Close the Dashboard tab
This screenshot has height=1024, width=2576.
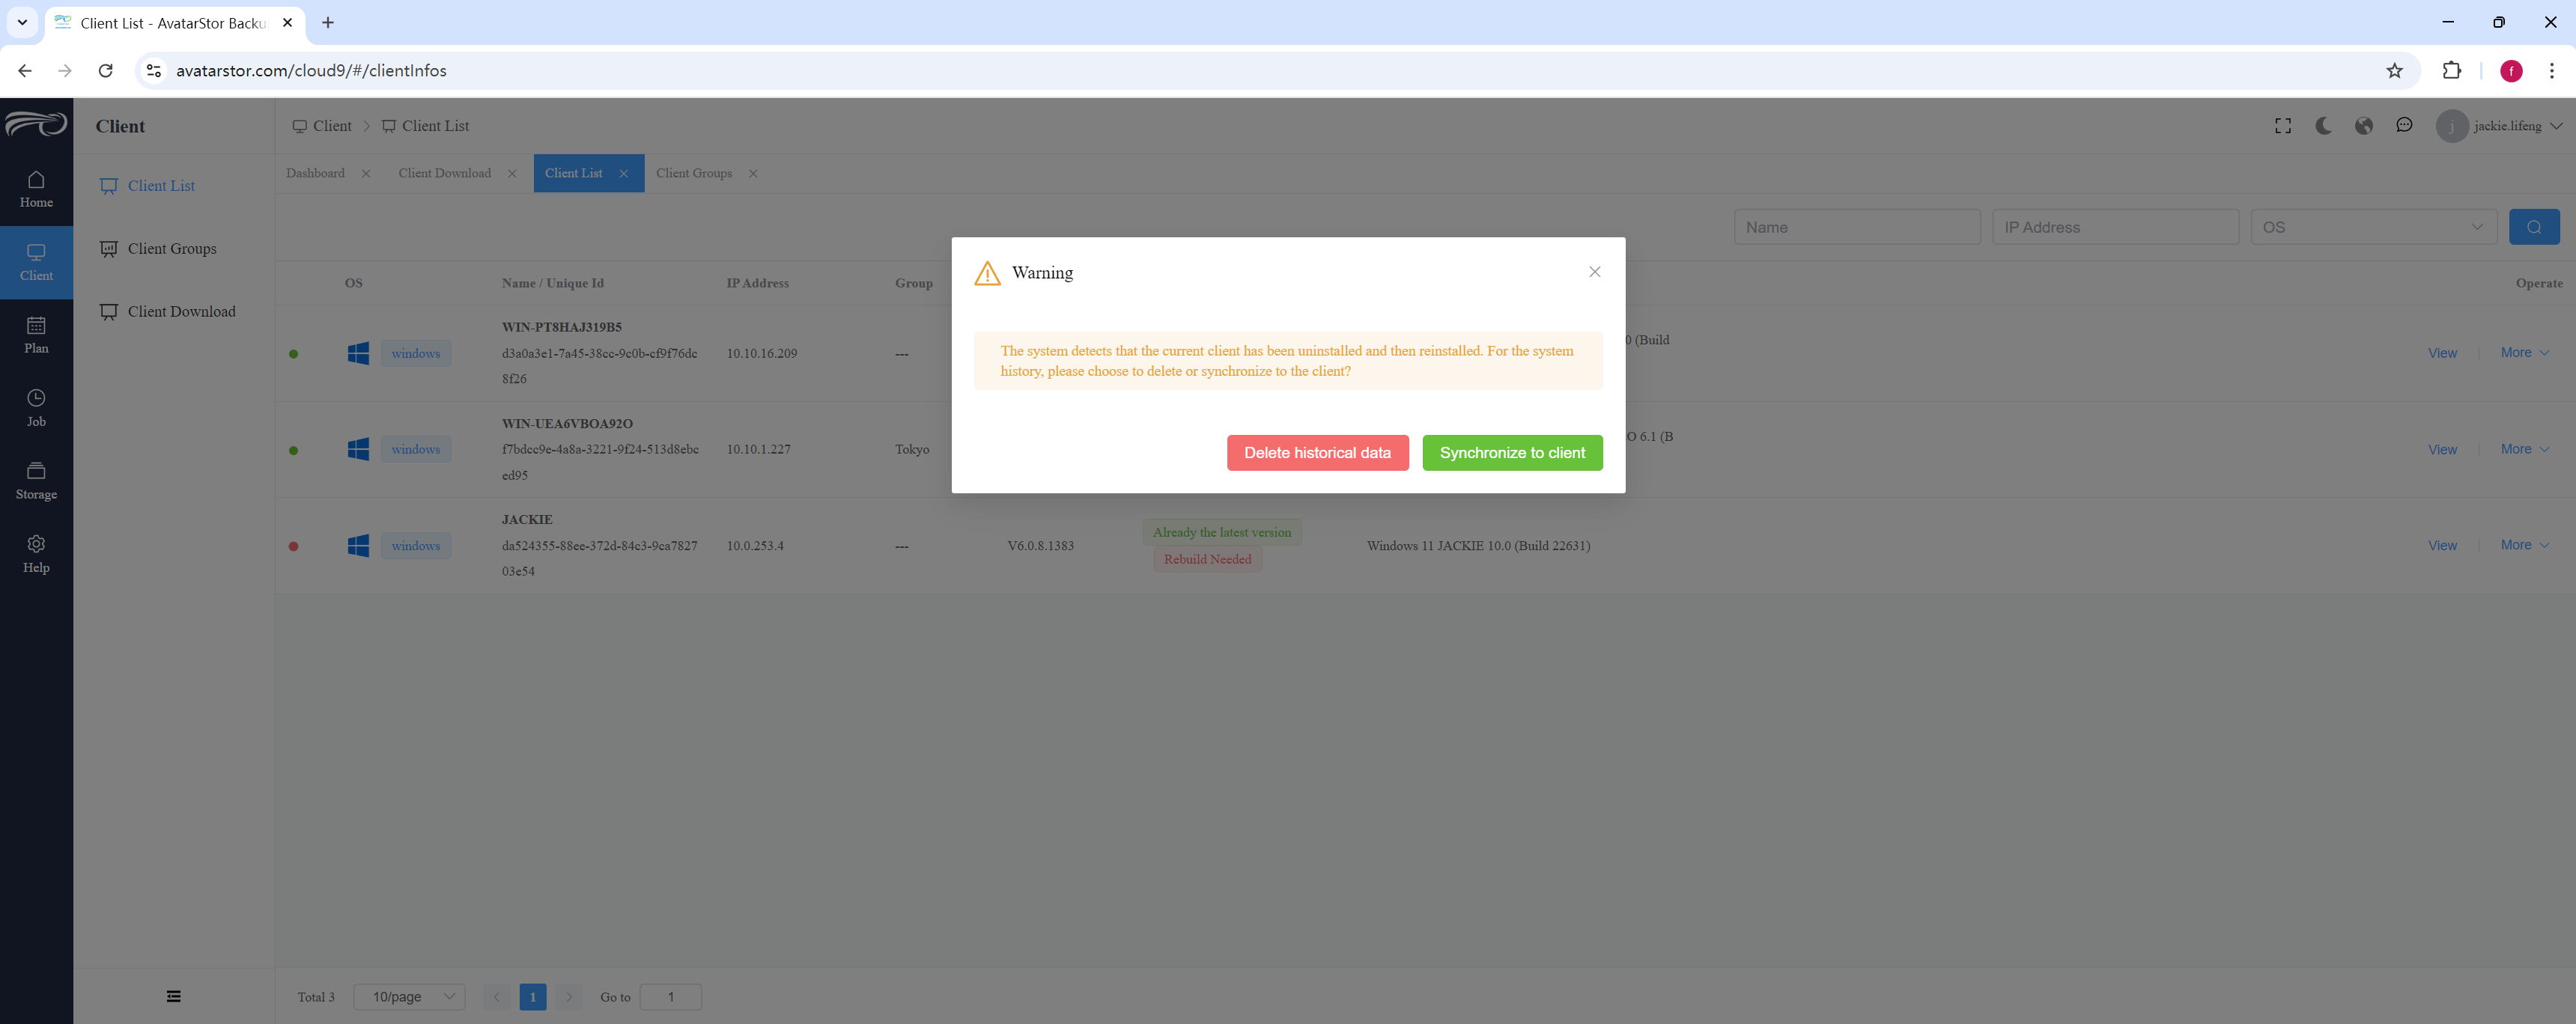(x=366, y=174)
